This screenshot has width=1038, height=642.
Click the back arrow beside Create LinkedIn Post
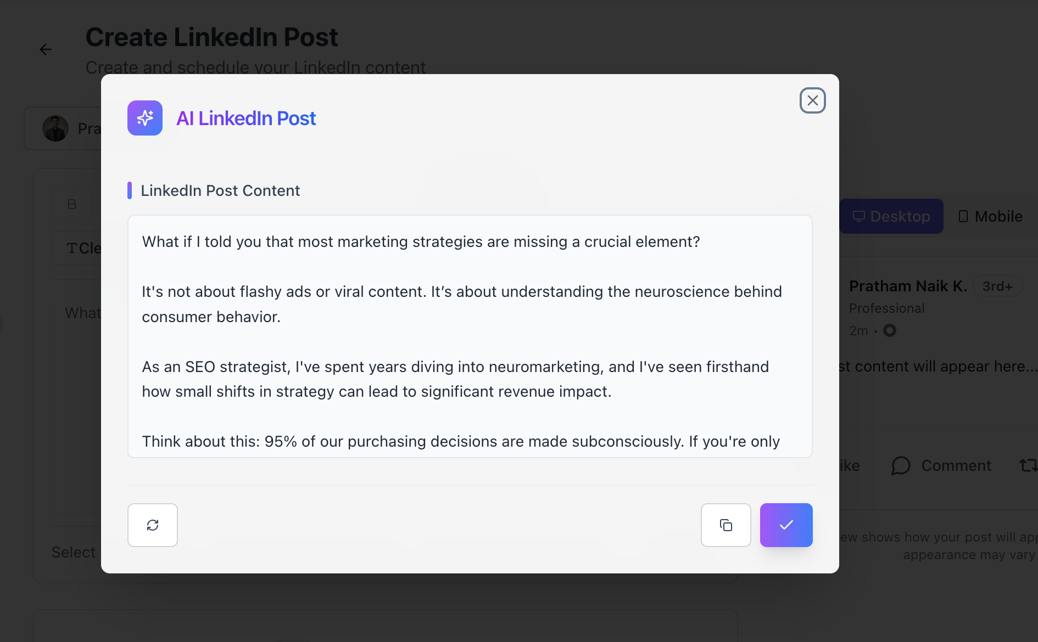[46, 49]
